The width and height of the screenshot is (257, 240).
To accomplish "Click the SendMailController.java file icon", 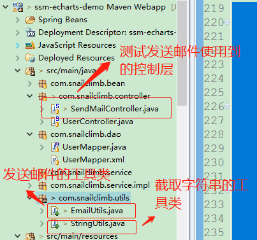I will coord(55,109).
